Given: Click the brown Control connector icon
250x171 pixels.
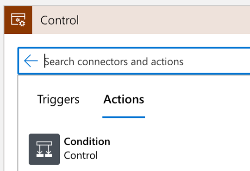Looking at the screenshot, I should click(18, 20).
